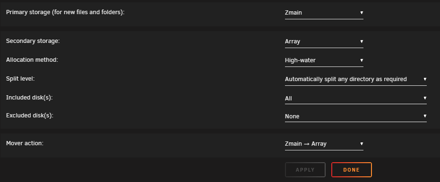Open the High-water allocation method dropdown
440x182 pixels.
click(324, 60)
